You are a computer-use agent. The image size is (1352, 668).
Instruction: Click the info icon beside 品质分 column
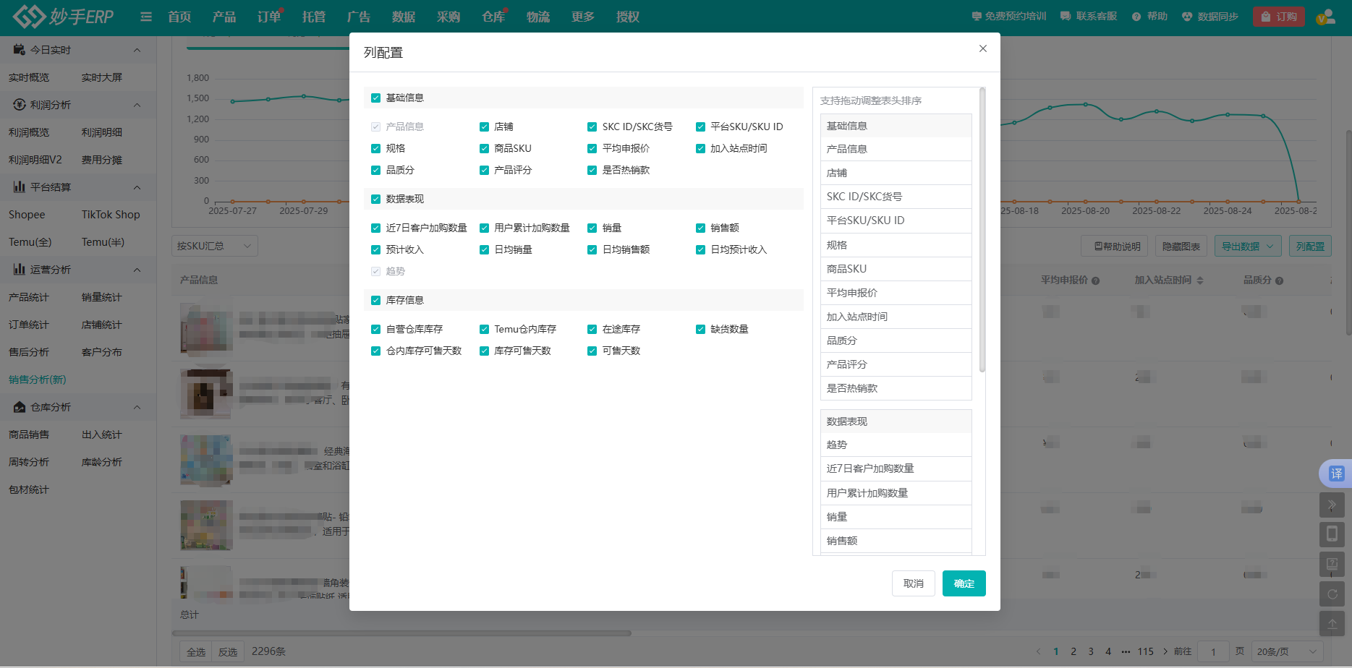click(1280, 281)
